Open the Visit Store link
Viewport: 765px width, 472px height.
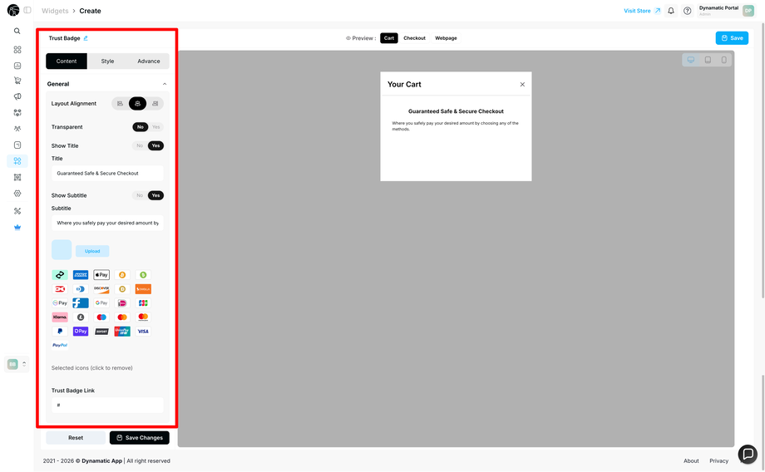tap(642, 11)
